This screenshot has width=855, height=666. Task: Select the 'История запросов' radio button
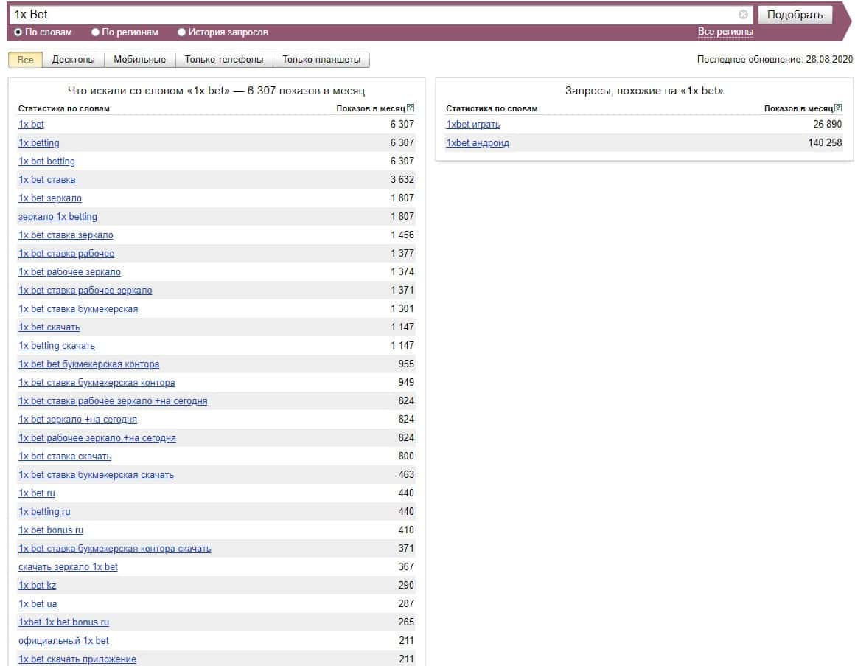click(181, 32)
